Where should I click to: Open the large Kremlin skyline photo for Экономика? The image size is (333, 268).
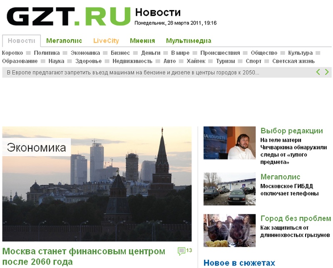[98, 183]
